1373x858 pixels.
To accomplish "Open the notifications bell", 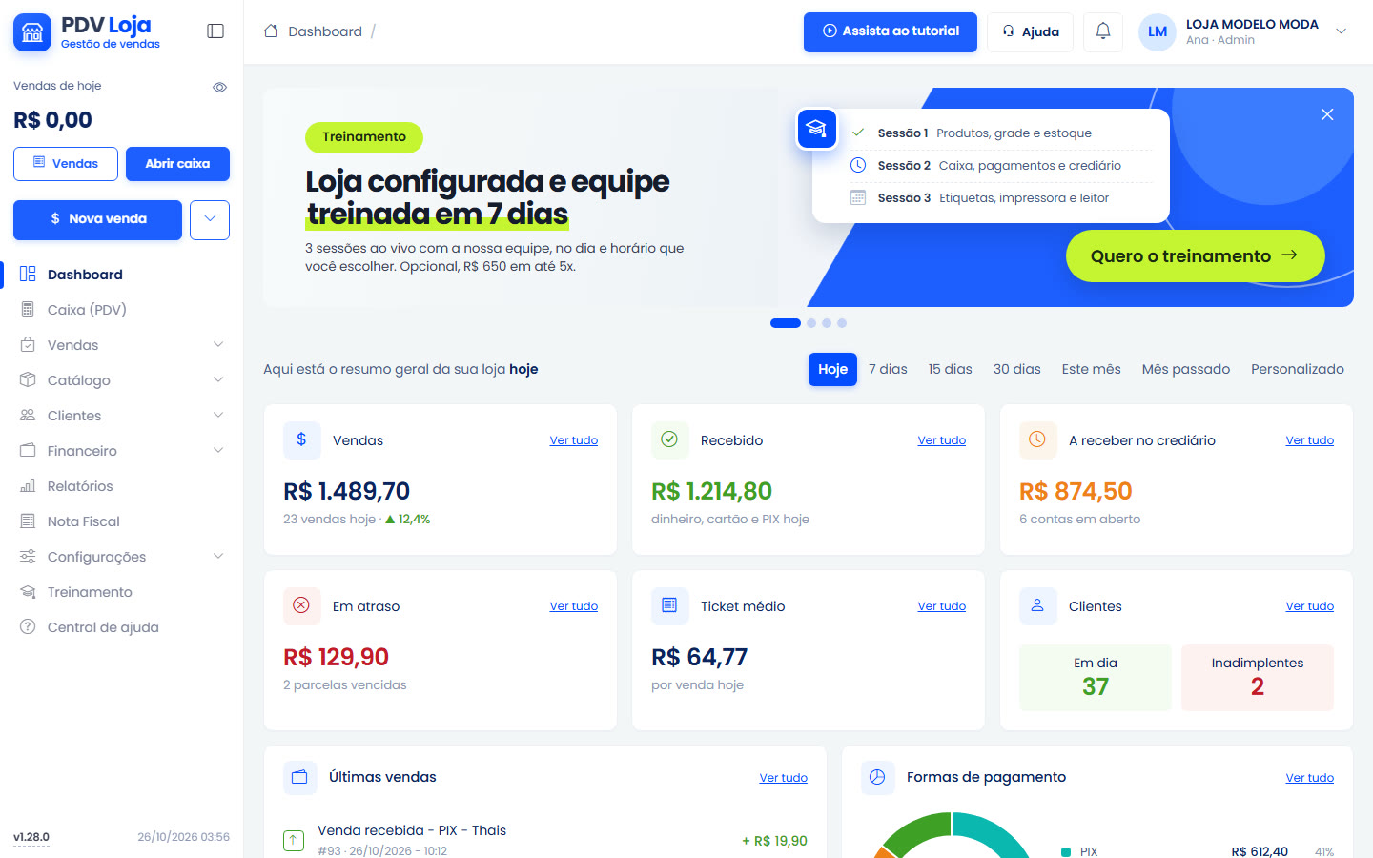I will pyautogui.click(x=1103, y=31).
